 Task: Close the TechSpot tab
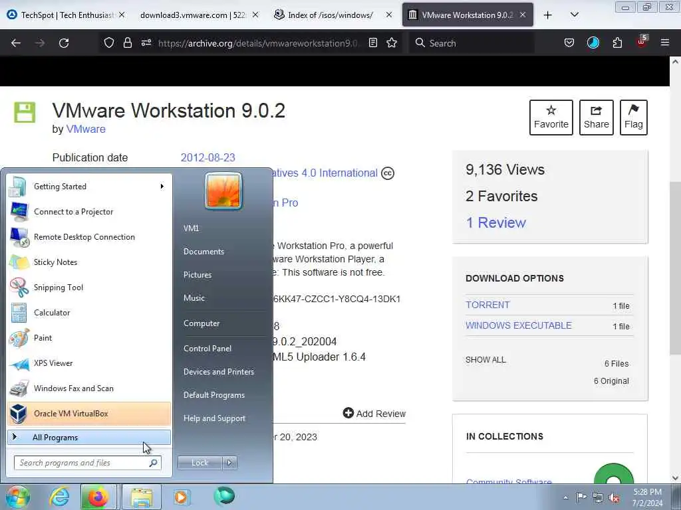[x=122, y=15]
